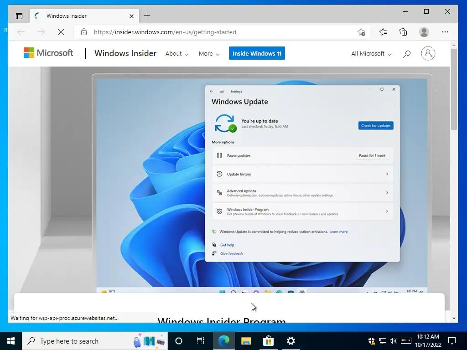Open site search magnifier icon
This screenshot has height=350, width=467.
point(407,54)
